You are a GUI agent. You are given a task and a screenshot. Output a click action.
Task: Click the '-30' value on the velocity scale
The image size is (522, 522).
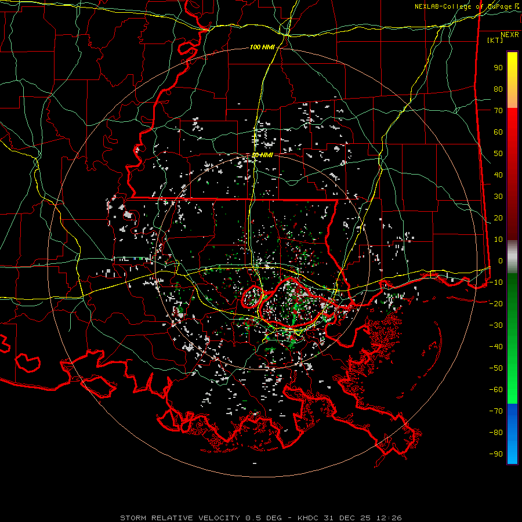coord(496,325)
